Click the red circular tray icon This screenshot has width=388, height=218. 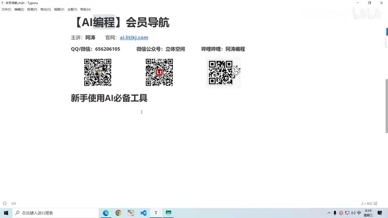341,213
